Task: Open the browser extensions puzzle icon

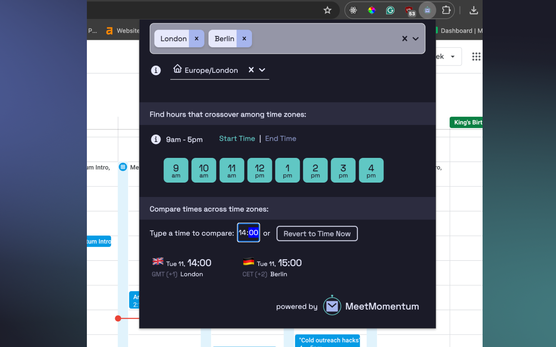Action: [x=446, y=10]
